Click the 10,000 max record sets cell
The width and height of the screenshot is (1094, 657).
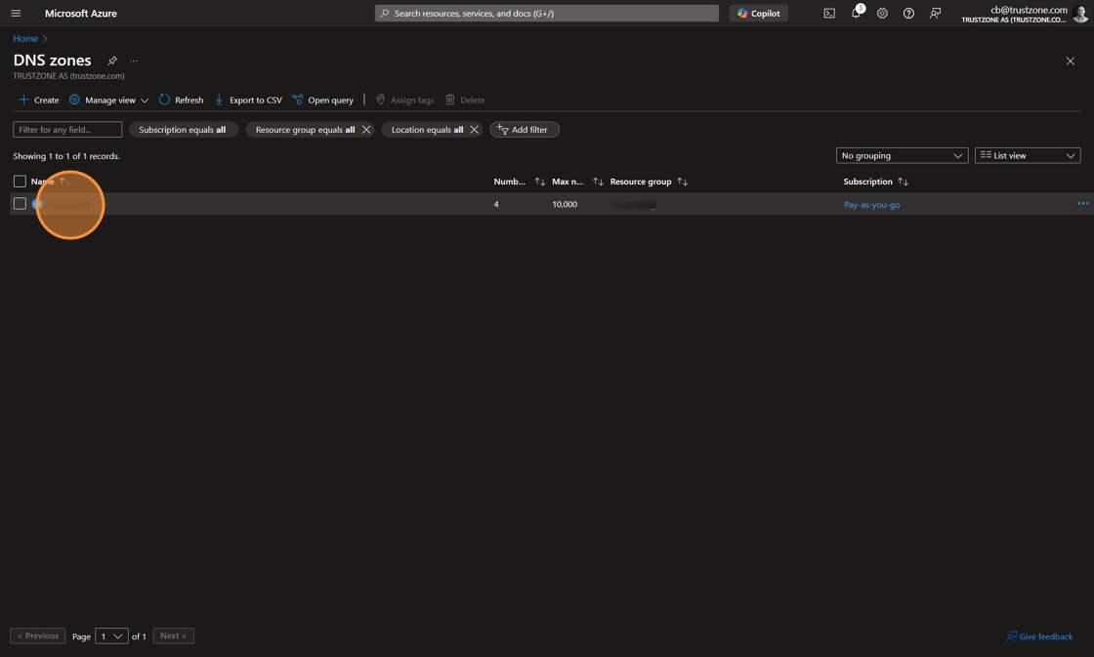[x=565, y=204]
